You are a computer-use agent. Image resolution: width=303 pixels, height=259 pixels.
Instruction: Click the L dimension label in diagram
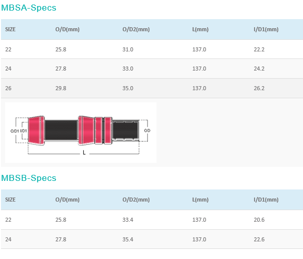[x=84, y=153]
